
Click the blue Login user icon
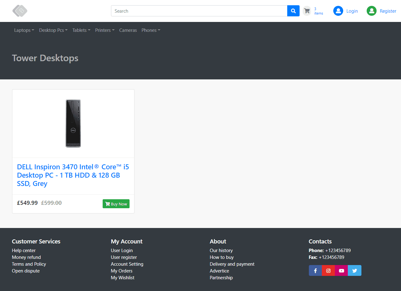[338, 11]
